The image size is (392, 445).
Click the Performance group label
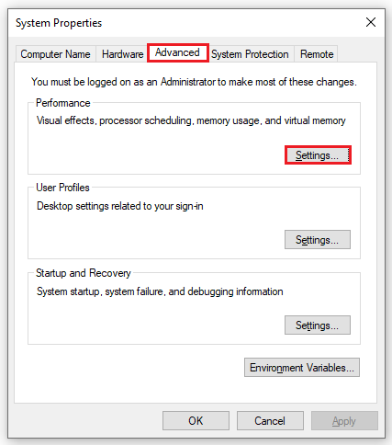point(63,103)
